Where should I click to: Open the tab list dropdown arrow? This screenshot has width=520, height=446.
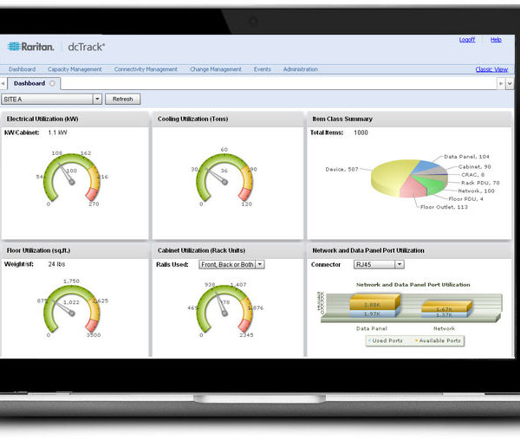click(x=510, y=83)
